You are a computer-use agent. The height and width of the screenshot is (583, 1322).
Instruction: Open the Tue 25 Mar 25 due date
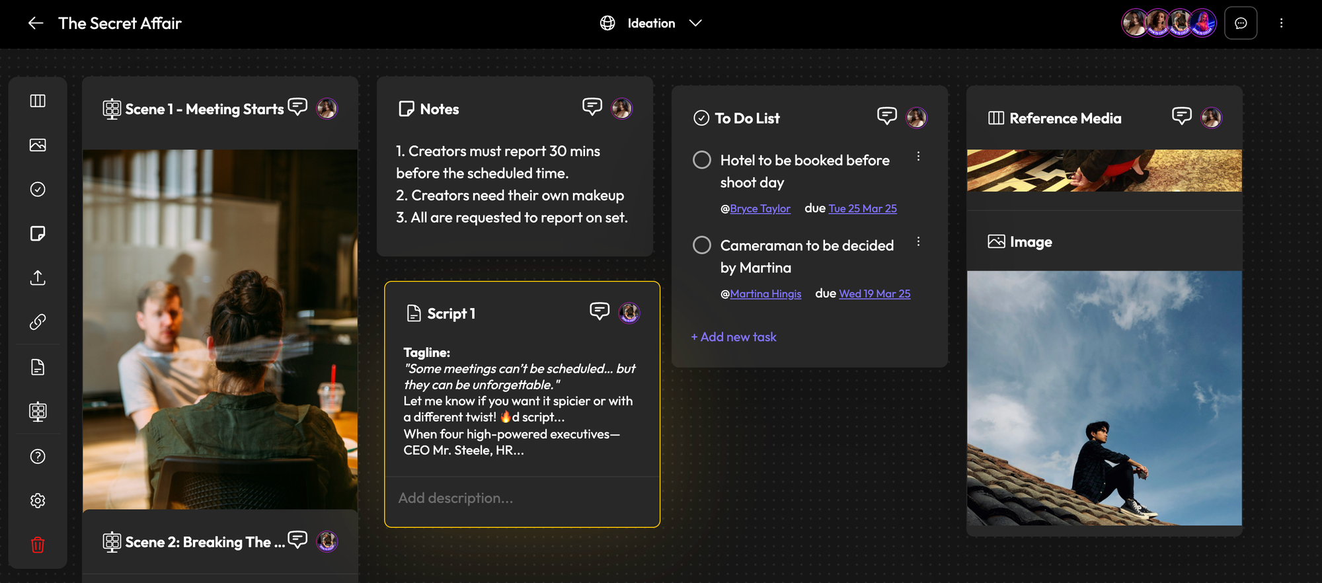click(x=862, y=208)
